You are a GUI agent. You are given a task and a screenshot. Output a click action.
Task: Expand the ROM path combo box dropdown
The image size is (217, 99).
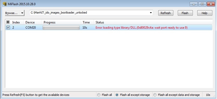coord(151,13)
